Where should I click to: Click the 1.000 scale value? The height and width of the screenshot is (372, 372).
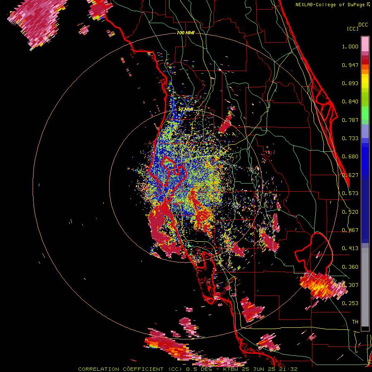[x=350, y=46]
